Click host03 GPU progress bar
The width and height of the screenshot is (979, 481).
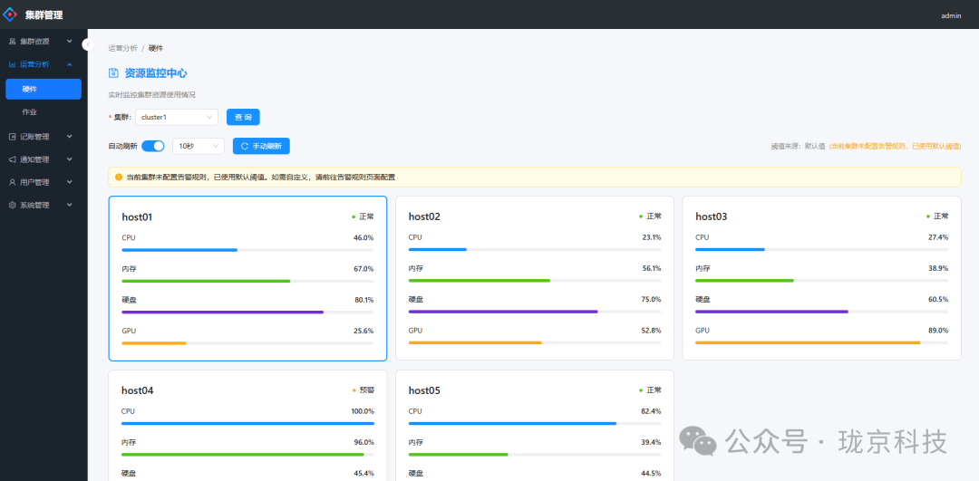[821, 342]
